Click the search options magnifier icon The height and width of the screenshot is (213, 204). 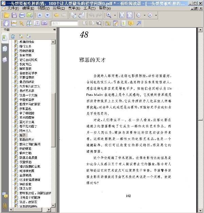tap(99, 23)
